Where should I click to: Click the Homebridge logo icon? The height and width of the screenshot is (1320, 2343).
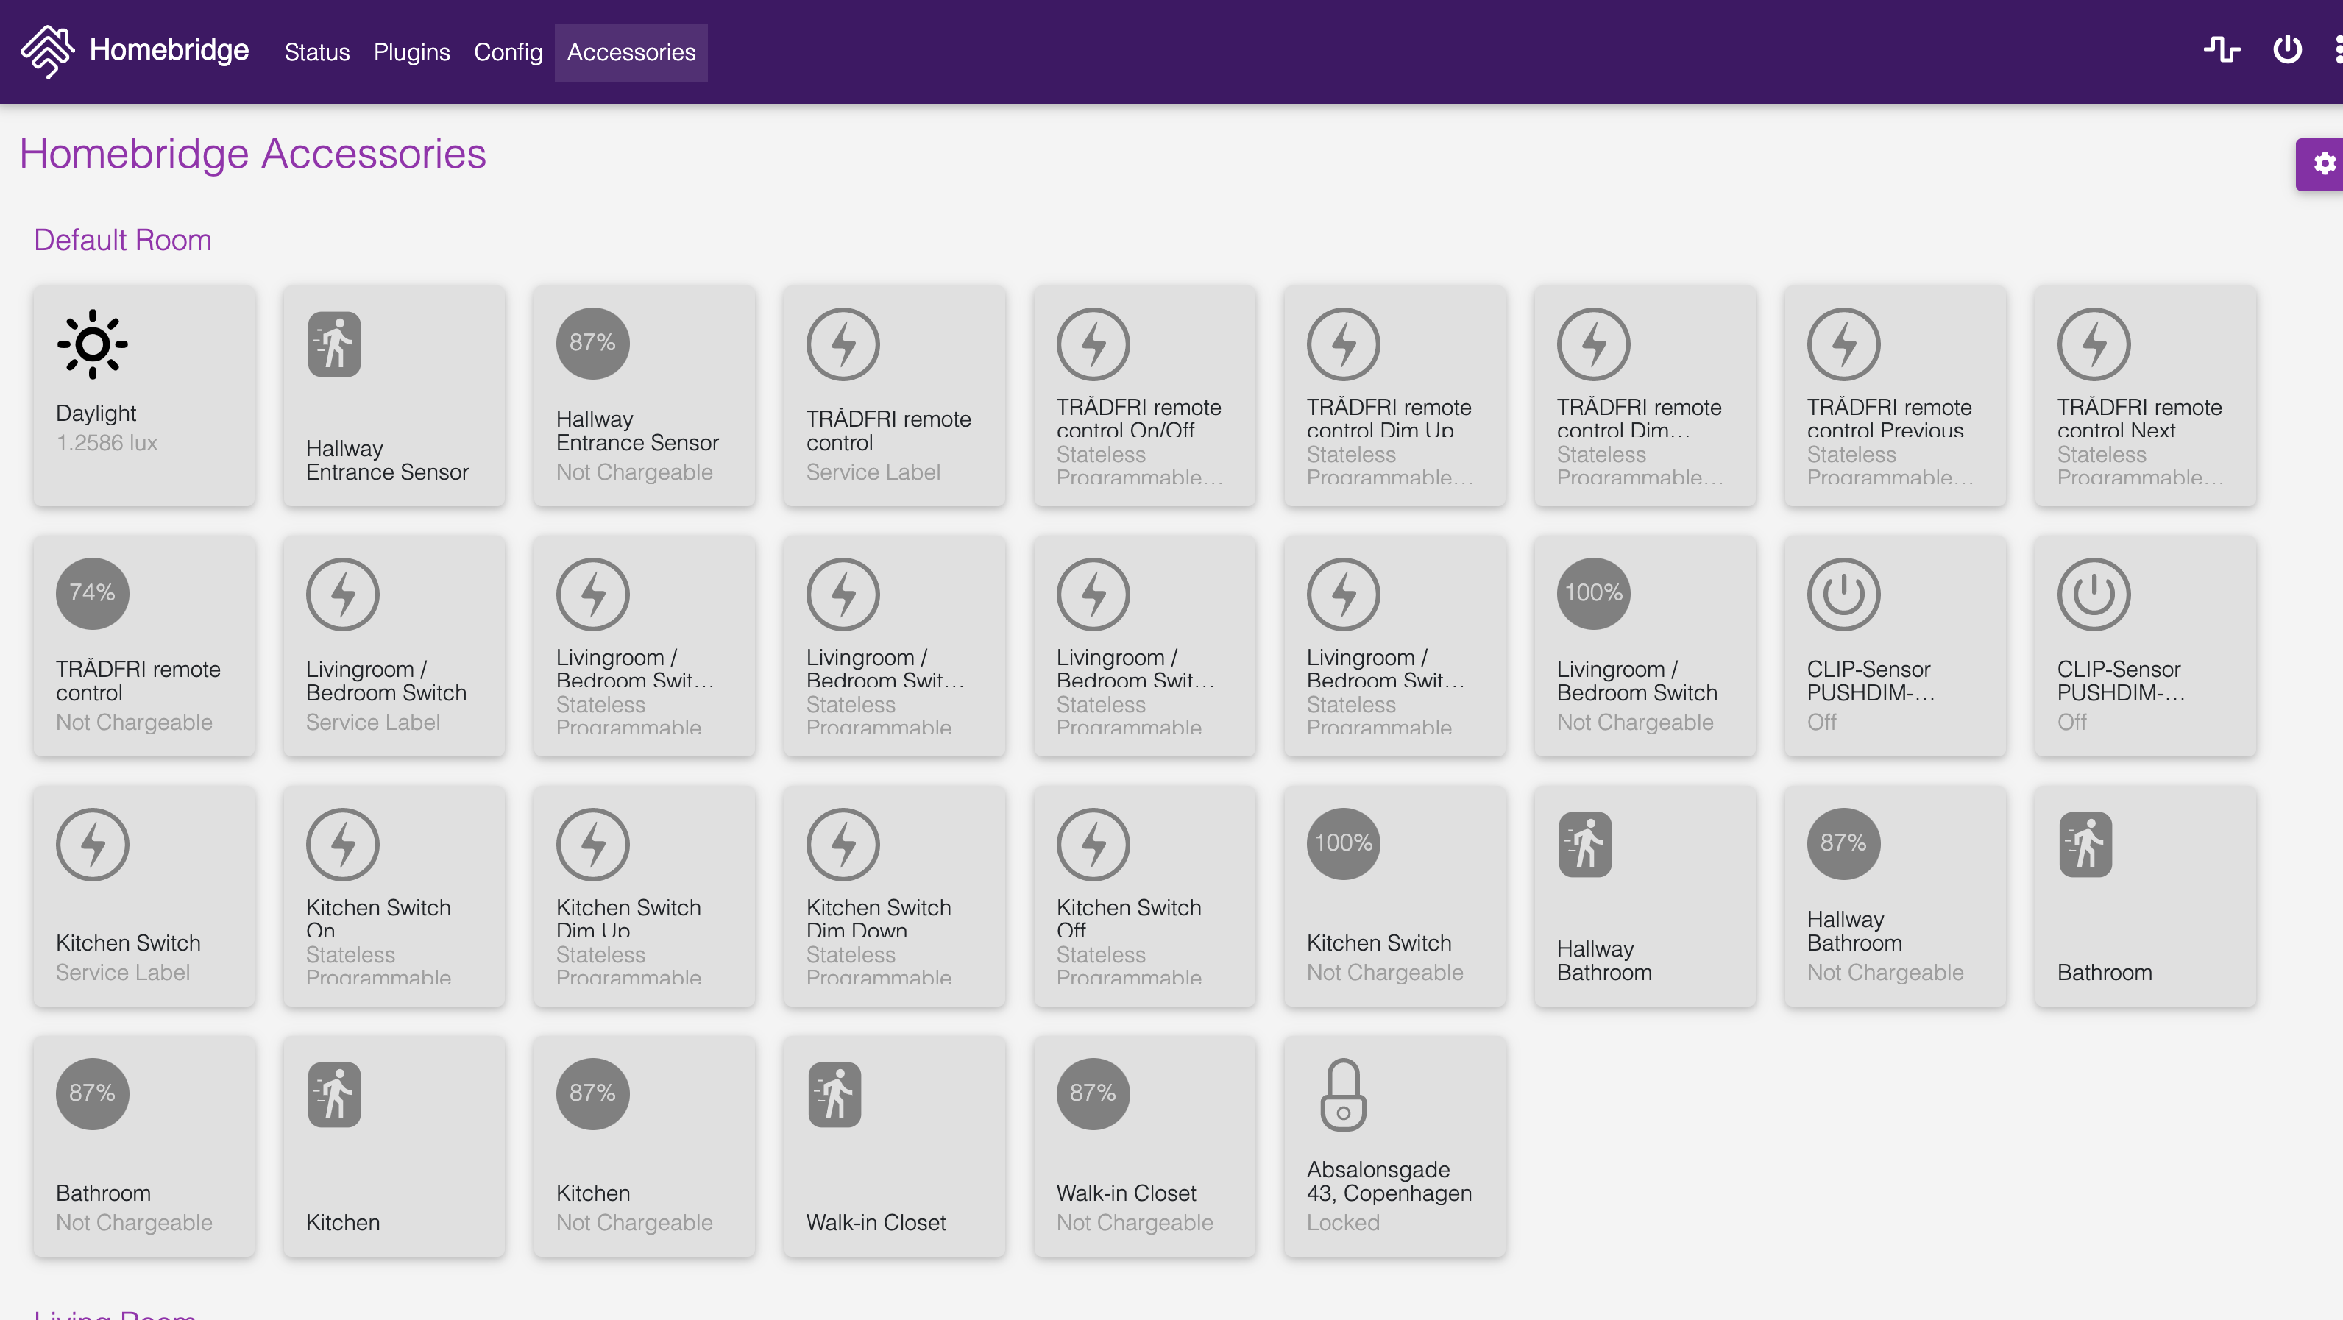pyautogui.click(x=47, y=51)
